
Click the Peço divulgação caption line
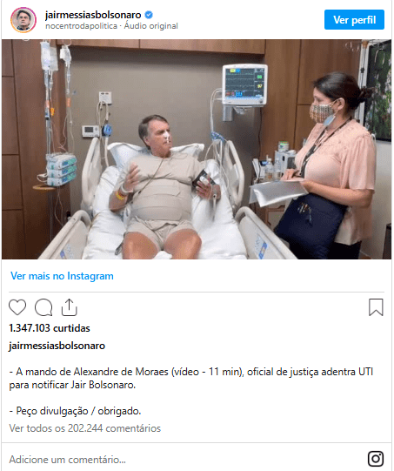click(76, 411)
